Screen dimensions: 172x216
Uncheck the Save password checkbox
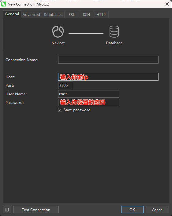pos(60,110)
